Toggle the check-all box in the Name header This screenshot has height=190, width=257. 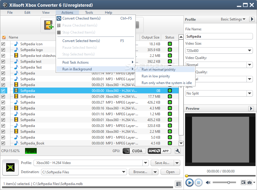[4, 37]
